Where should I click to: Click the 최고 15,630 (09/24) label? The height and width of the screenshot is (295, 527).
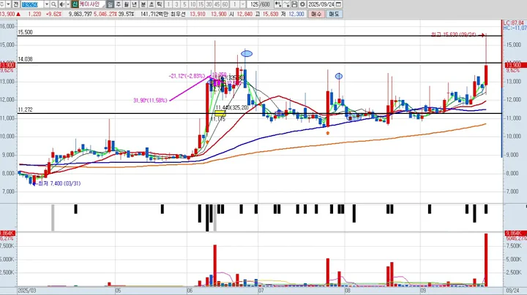pyautogui.click(x=454, y=34)
